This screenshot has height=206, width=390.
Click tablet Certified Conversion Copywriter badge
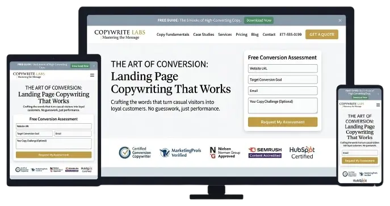[x=22, y=170]
